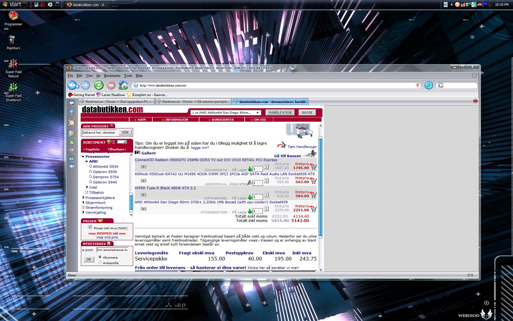
Task: Click the Firefox Forward arrow button
Action: (85, 85)
